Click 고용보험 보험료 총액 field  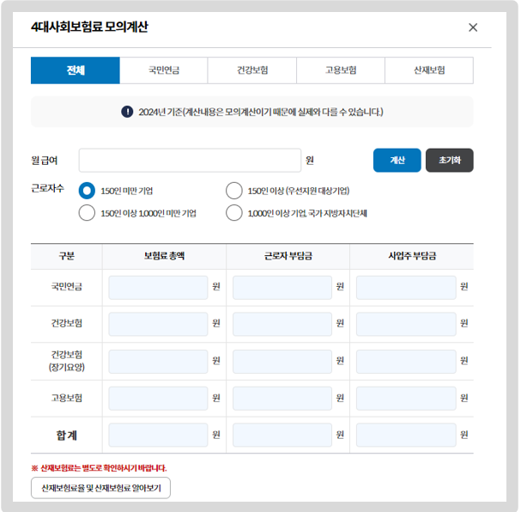coord(158,399)
